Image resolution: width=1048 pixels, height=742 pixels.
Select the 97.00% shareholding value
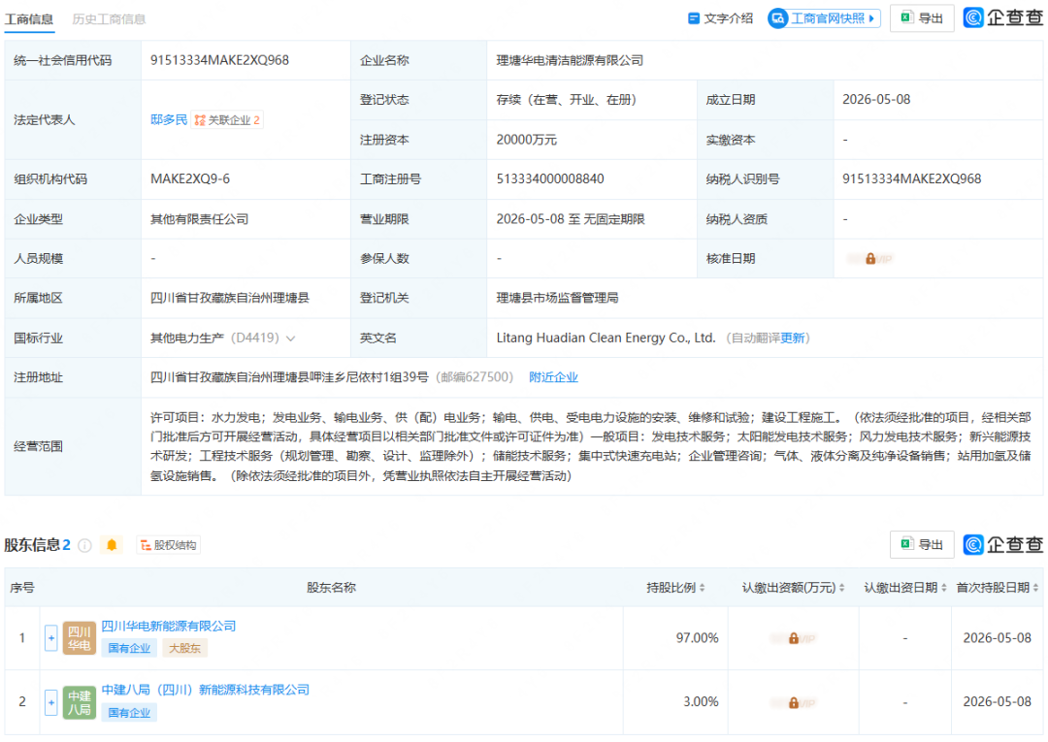point(697,638)
